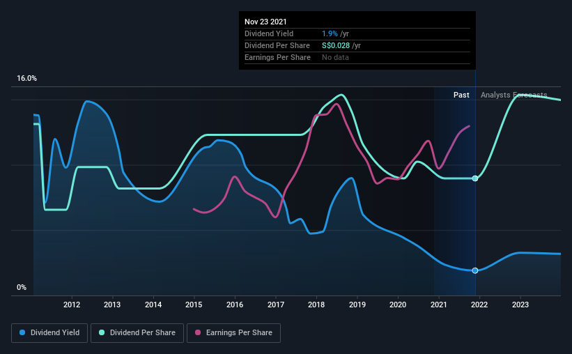This screenshot has height=354, width=572.
Task: Select the Dividend Per Share data point marker
Action: point(475,178)
